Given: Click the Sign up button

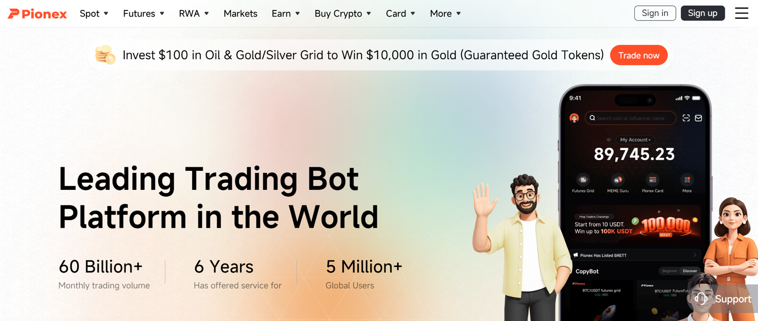Looking at the screenshot, I should 703,13.
